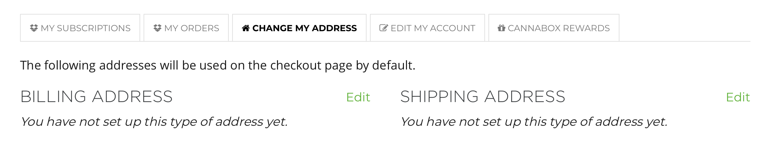Screen dimensions: 780x158
Task: Click the house icon on Change My Address
Action: click(246, 28)
